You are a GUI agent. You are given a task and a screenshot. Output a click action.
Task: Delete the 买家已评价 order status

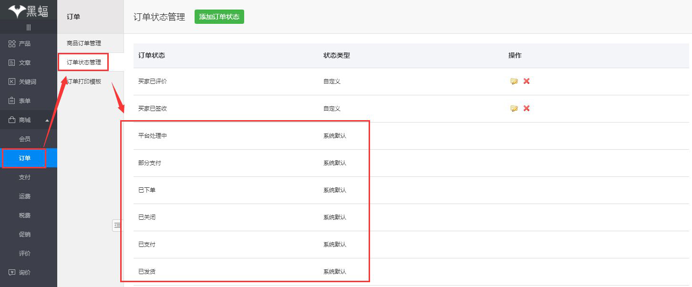[527, 81]
